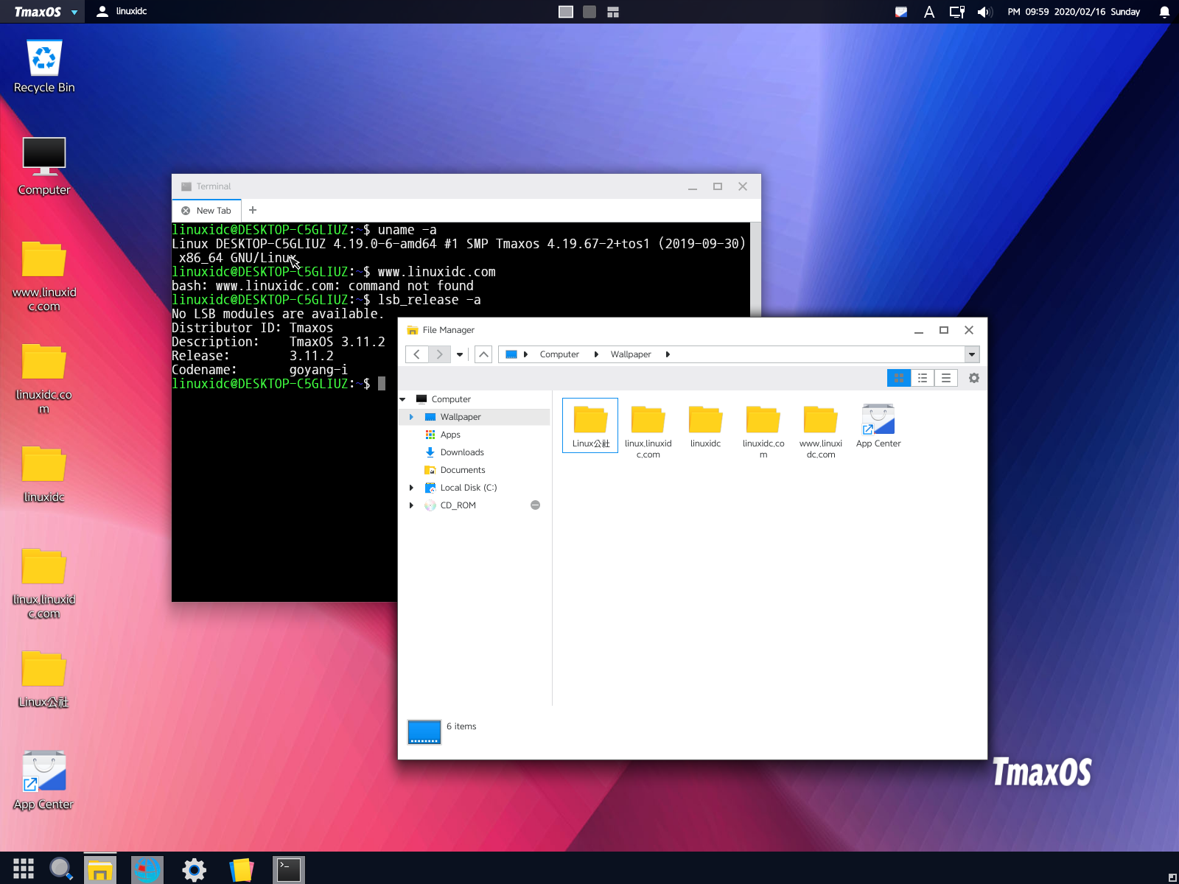Switch to large icon view

[898, 378]
